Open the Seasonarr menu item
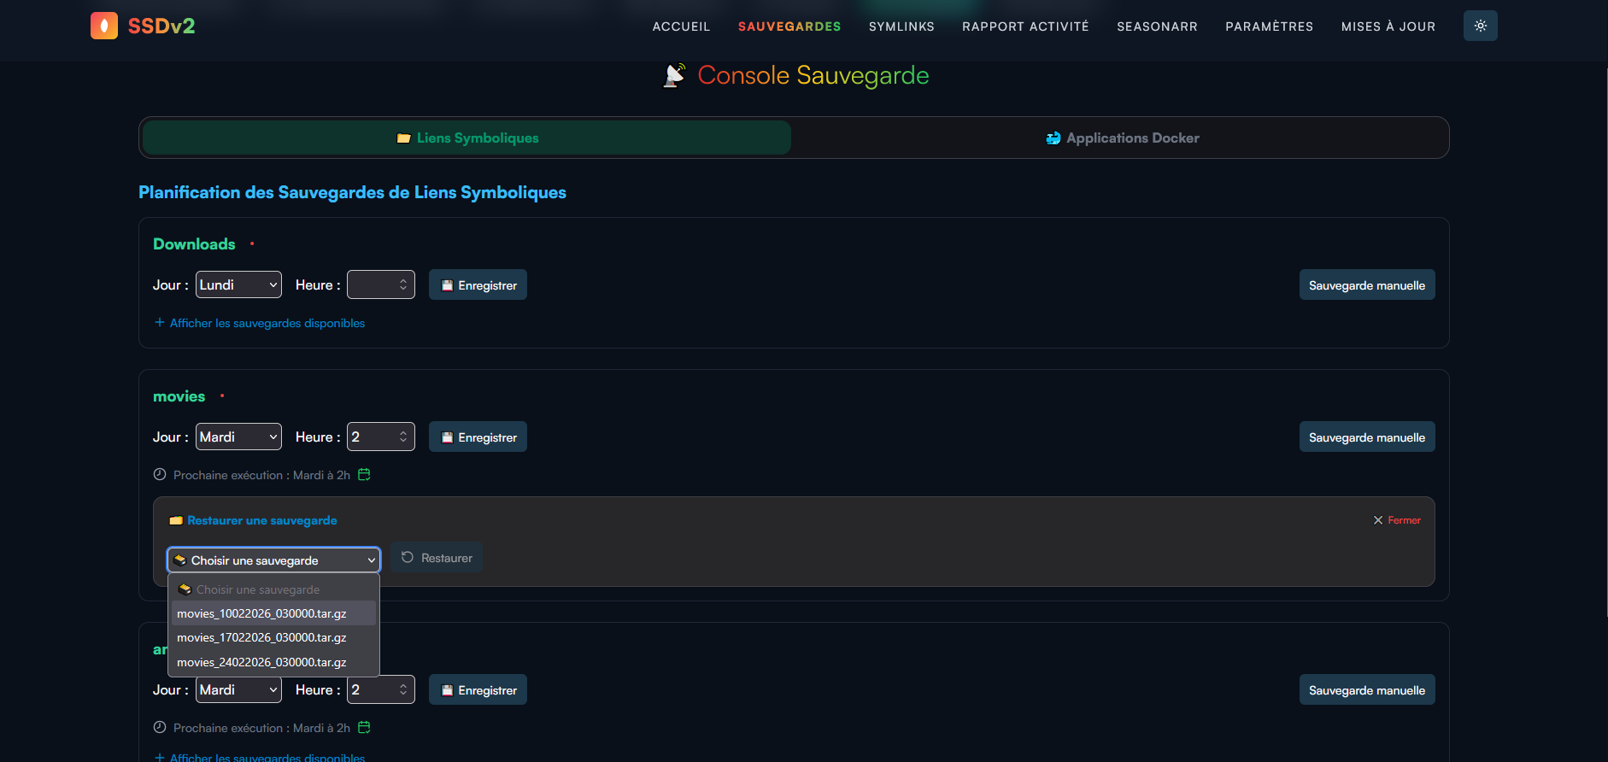This screenshot has width=1608, height=762. coord(1157,26)
